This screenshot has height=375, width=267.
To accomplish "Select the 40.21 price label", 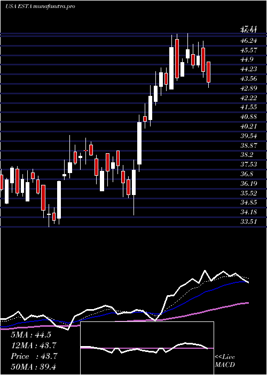I will [249, 126].
